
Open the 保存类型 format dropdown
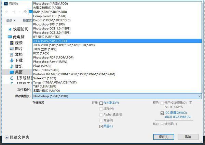(x=116, y=96)
